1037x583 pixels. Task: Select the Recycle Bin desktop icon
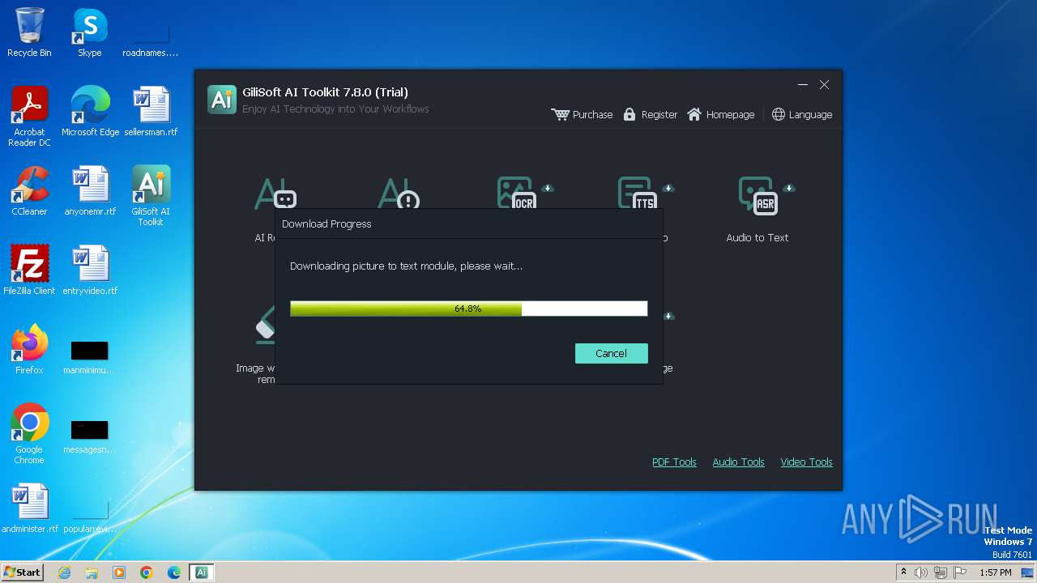pos(29,33)
